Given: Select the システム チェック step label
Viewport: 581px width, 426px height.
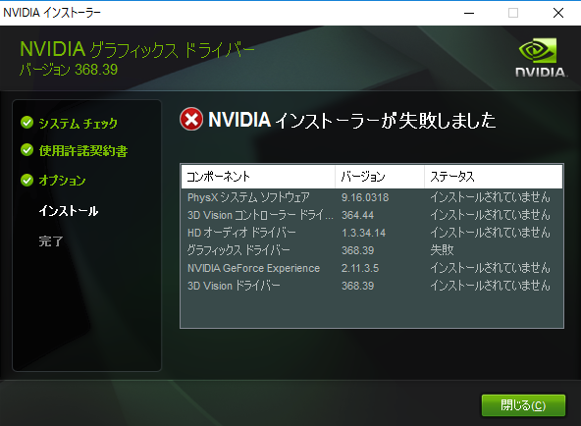Looking at the screenshot, I should 78,123.
